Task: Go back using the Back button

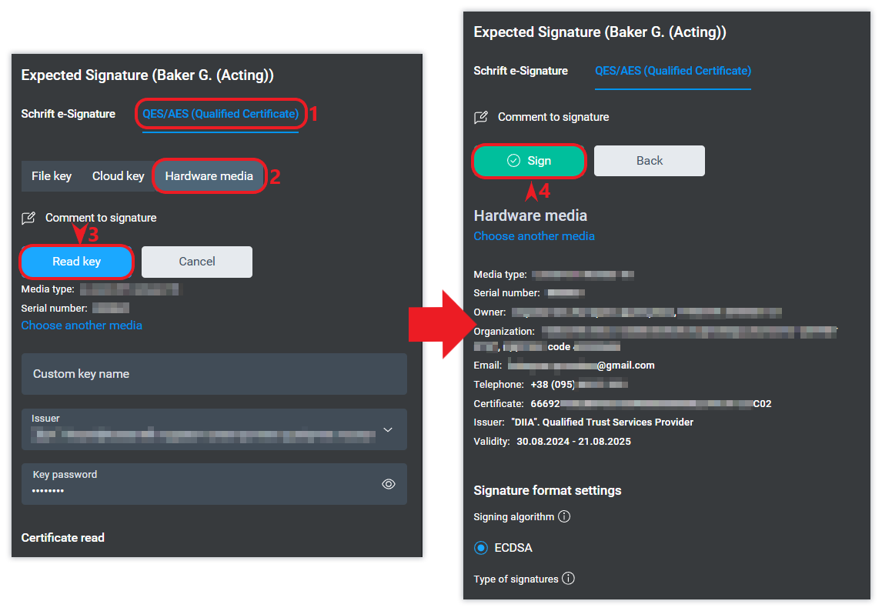Action: (649, 161)
